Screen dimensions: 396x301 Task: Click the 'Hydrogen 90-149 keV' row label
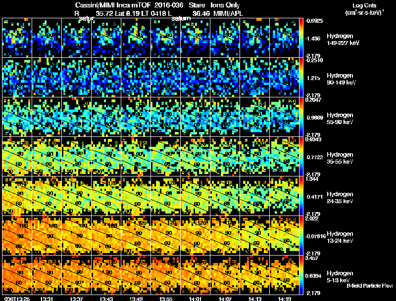pos(341,79)
